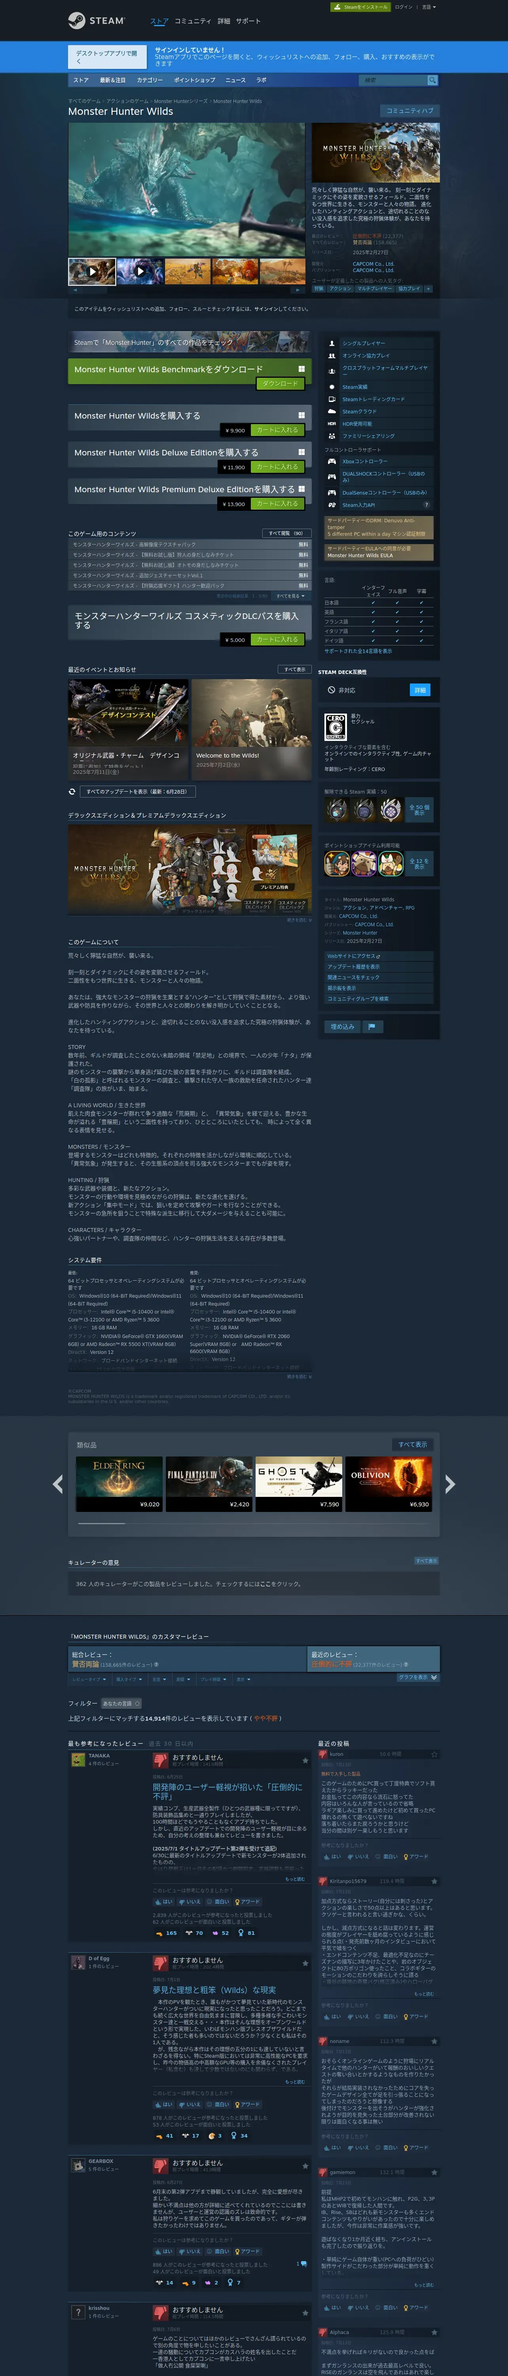Viewport: 508px width, 2376px height.
Task: Open the Categories (カテゴリー) store menu
Action: click(150, 80)
